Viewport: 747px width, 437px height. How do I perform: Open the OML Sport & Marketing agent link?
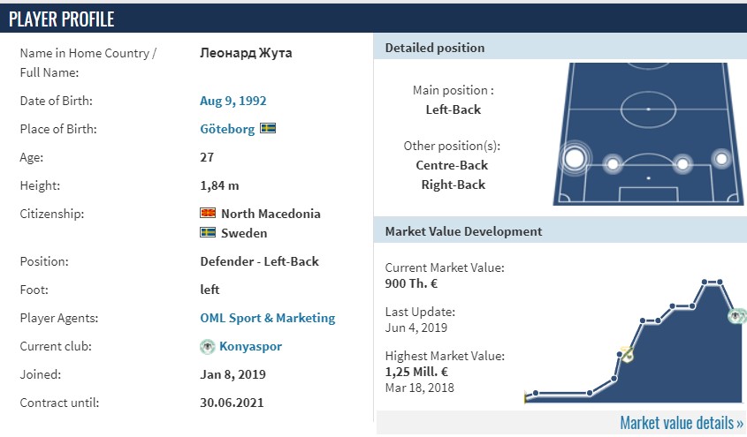(x=268, y=318)
